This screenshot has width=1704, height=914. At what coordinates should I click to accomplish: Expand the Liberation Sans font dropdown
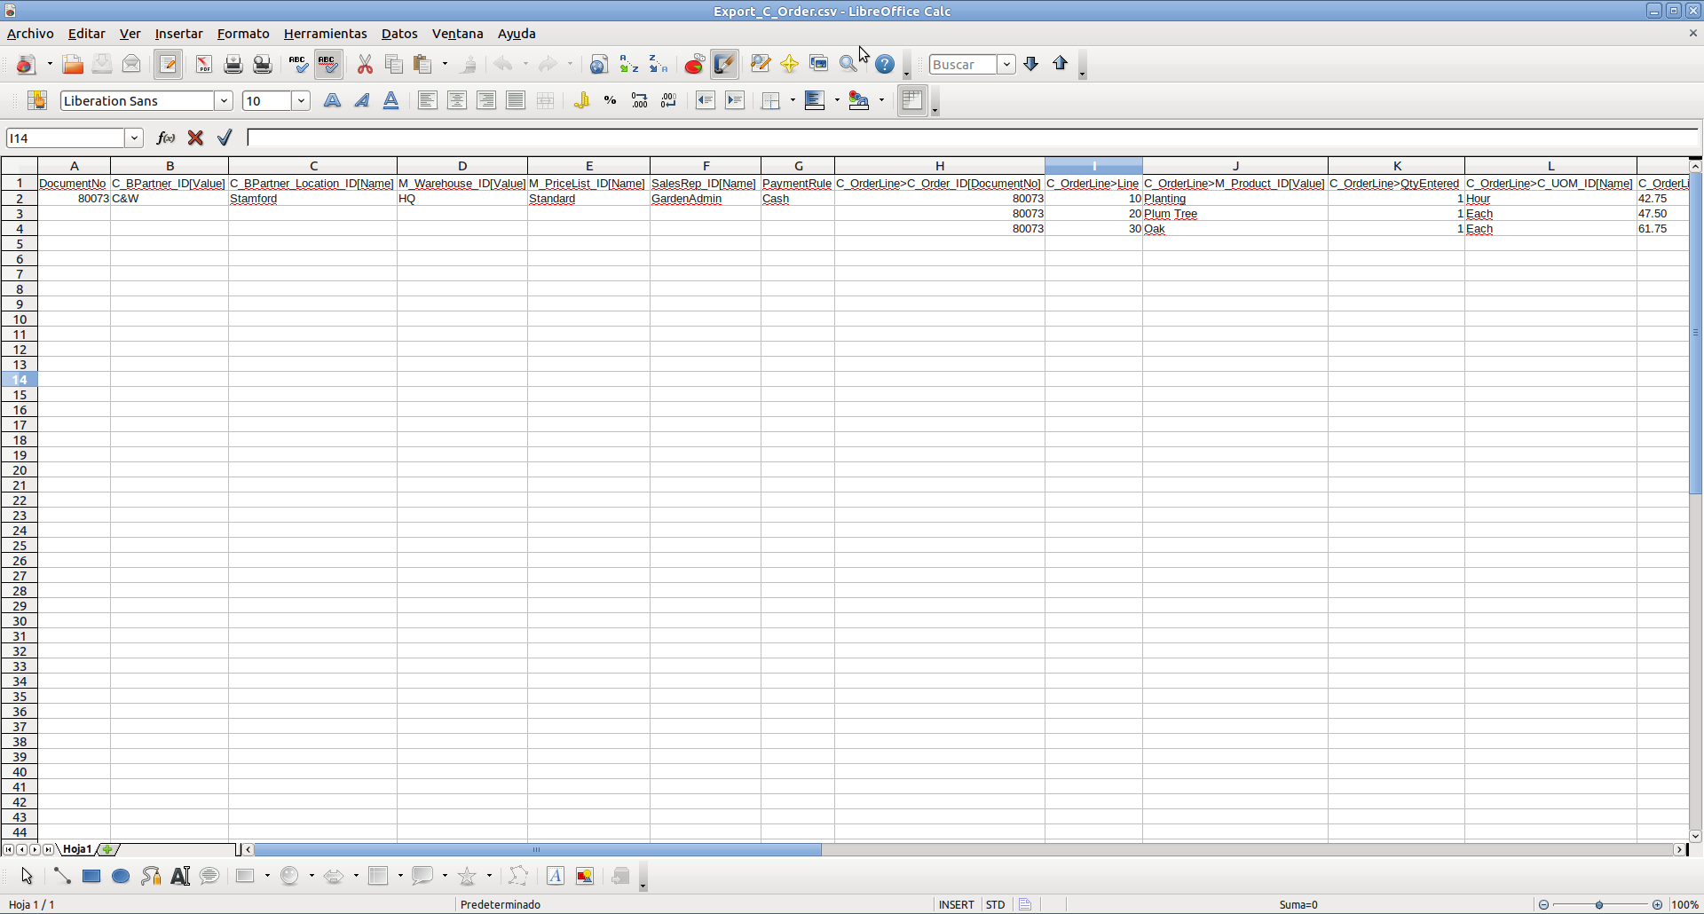point(225,101)
